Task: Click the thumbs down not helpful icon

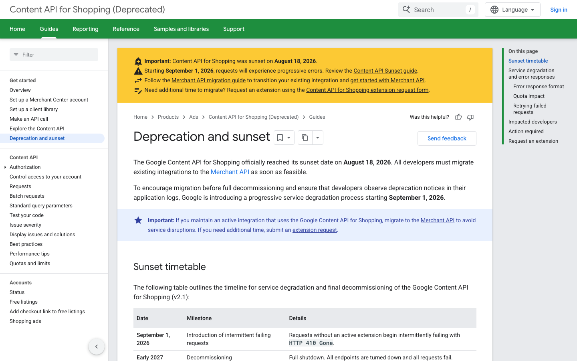Action: (x=470, y=117)
